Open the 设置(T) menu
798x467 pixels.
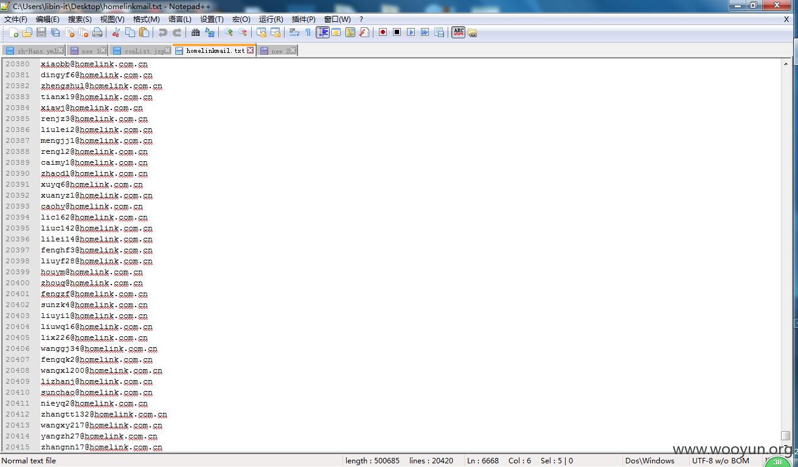click(212, 19)
